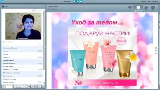Focus the chat message input field
Screen dimensions: 160x90
pyautogui.click(x=9, y=87)
